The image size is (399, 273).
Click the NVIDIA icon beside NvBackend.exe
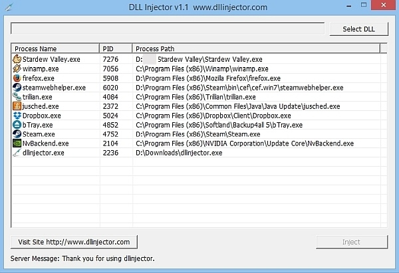point(17,143)
